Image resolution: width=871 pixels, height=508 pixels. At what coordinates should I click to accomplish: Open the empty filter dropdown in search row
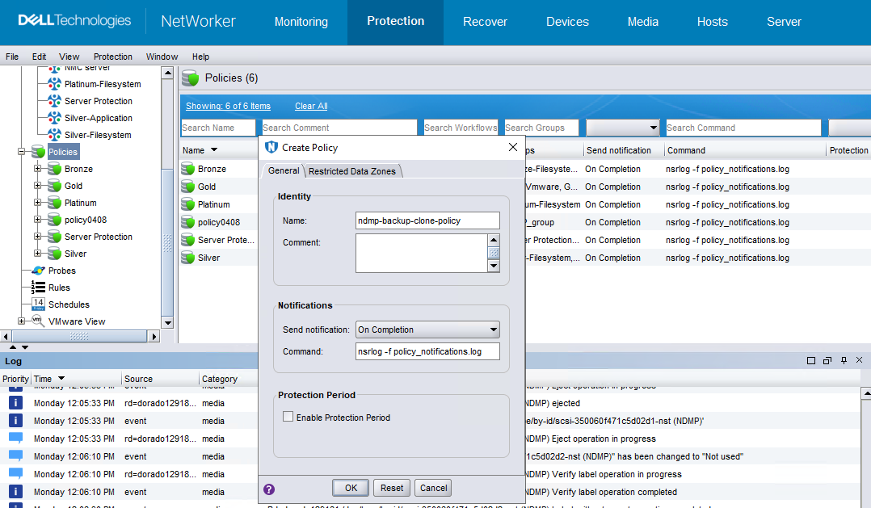pyautogui.click(x=623, y=128)
